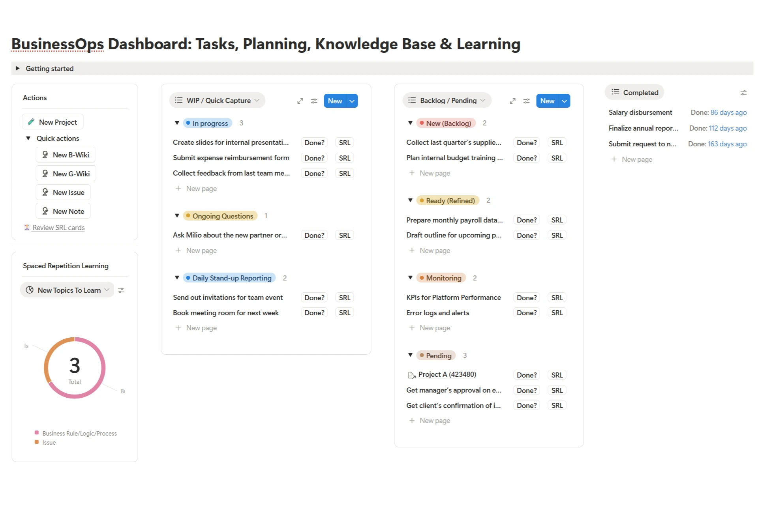The image size is (758, 505).
Task: Click the New Project pencil icon
Action: [31, 122]
